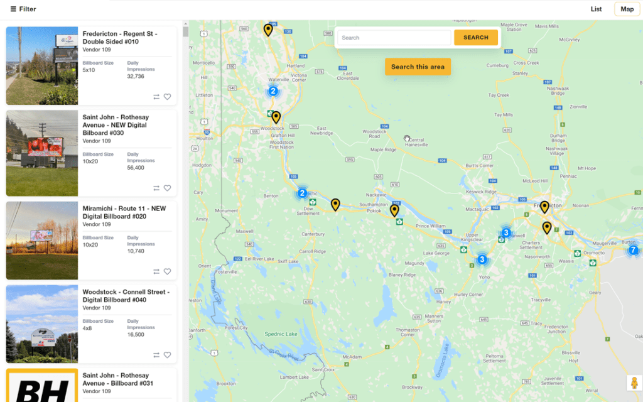Click the map pin south of Fredericton

[x=547, y=227]
